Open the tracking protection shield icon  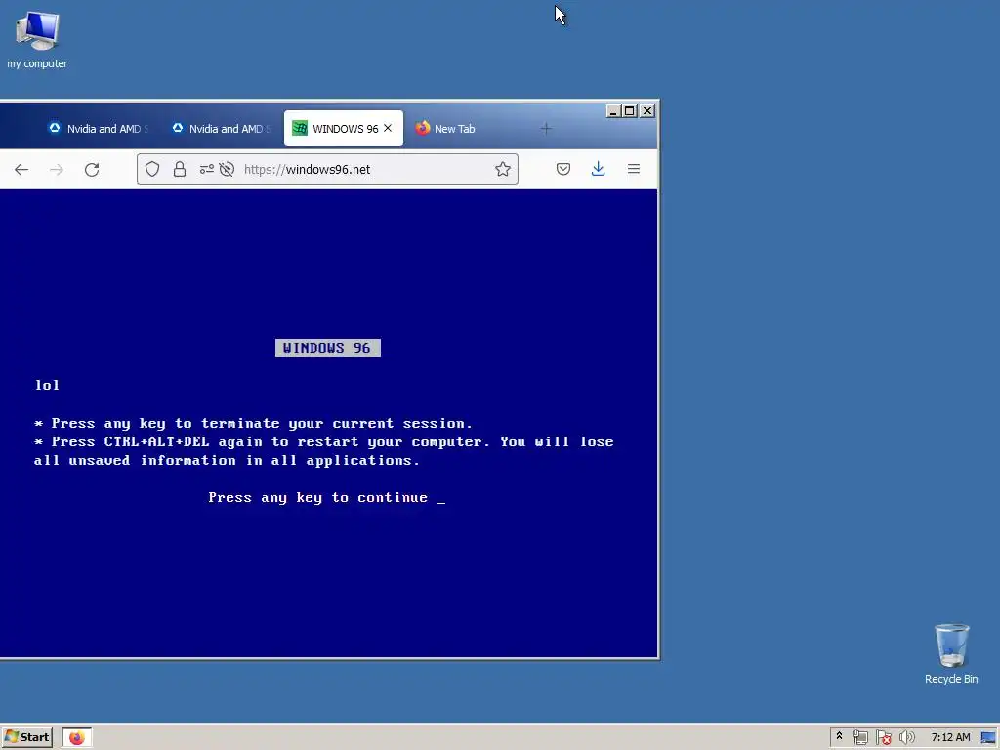(151, 169)
